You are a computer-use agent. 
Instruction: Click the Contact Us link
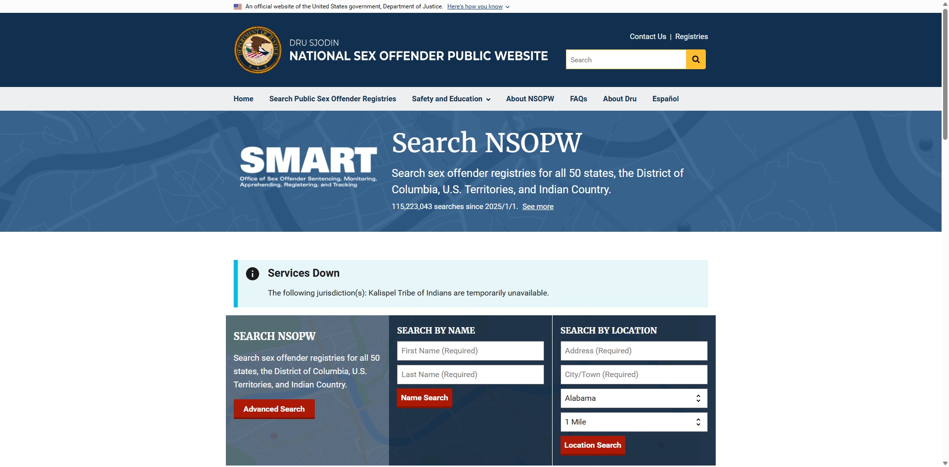click(x=647, y=37)
